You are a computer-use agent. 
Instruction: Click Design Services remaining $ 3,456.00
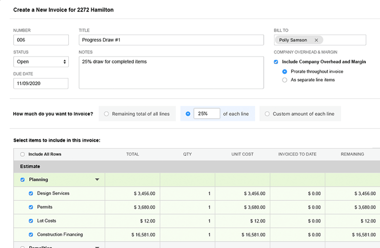(x=365, y=193)
